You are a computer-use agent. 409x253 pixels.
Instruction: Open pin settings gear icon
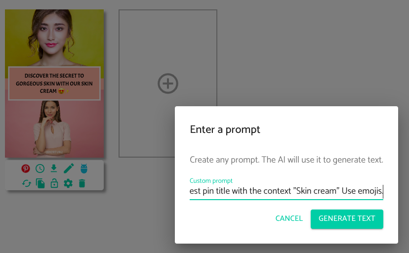coord(68,183)
